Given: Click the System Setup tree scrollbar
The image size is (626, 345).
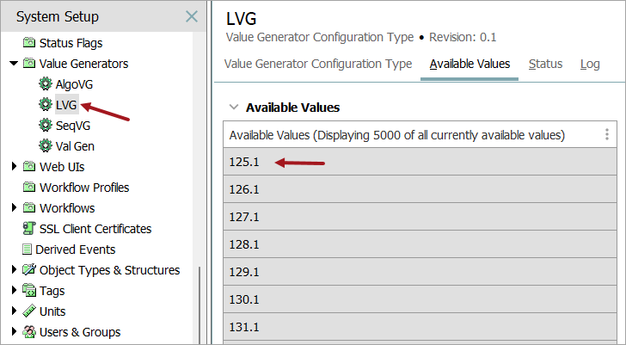Looking at the screenshot, I should (199, 301).
